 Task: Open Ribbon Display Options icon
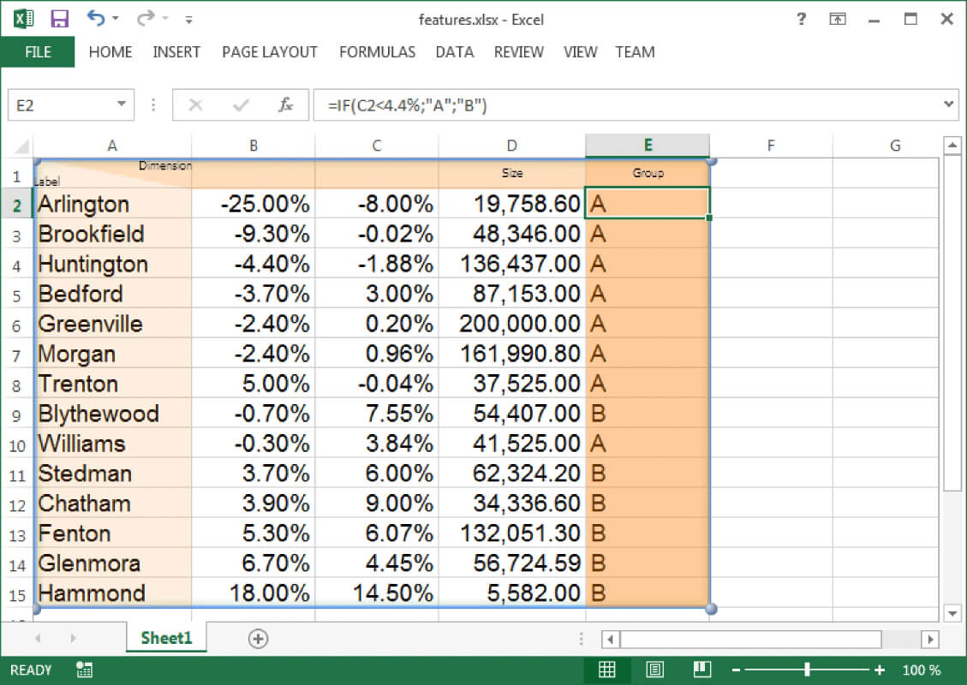coord(837,19)
